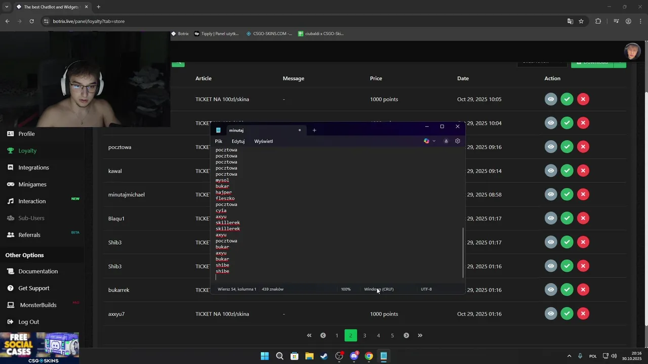View the pocztowa 09:16 order details
648x364 pixels.
(551, 147)
